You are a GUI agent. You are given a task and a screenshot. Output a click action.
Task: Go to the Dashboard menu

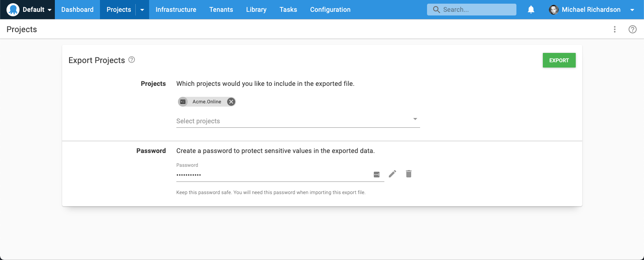point(77,9)
